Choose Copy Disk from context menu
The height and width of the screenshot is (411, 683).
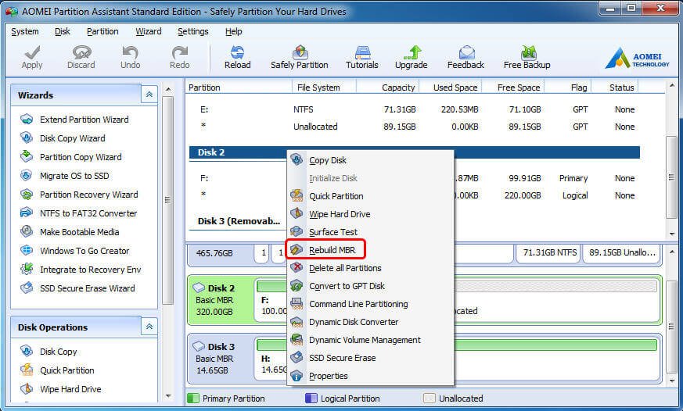(x=370, y=160)
